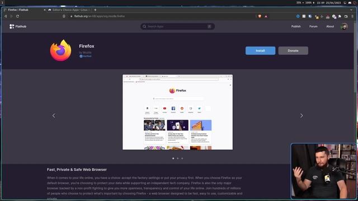Click the 'Fast, Private & Safe Web Browser' heading
The width and height of the screenshot is (358, 201).
(77, 170)
